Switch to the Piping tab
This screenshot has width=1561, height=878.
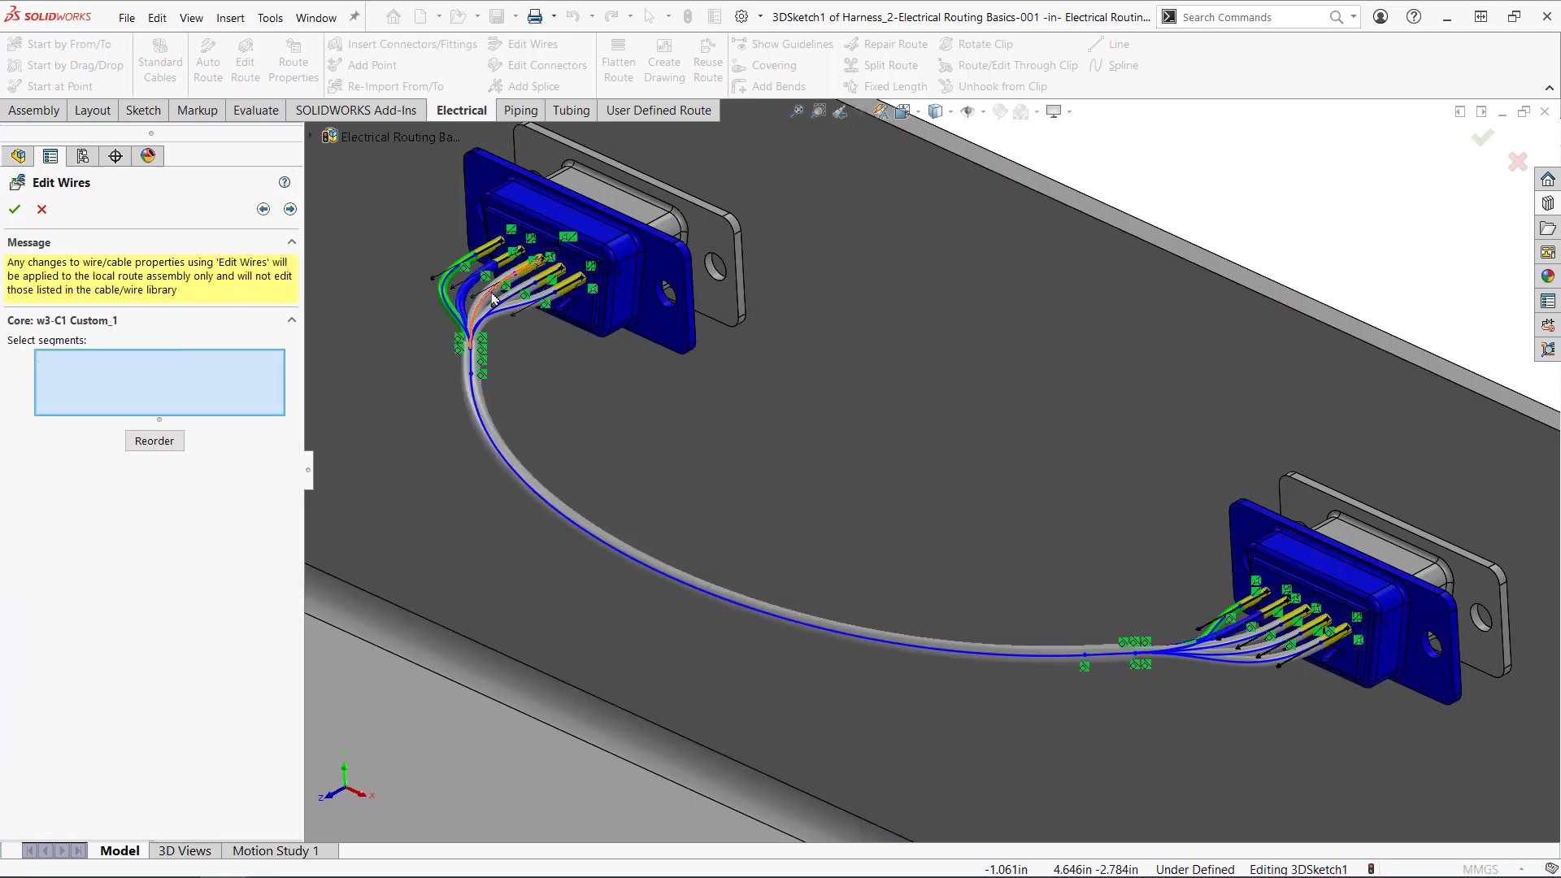coord(520,111)
